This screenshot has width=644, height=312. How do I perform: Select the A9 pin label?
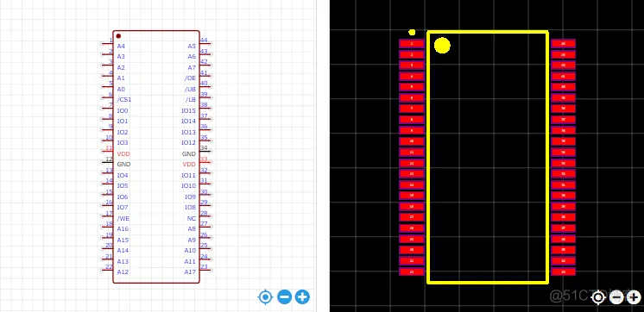pyautogui.click(x=192, y=240)
